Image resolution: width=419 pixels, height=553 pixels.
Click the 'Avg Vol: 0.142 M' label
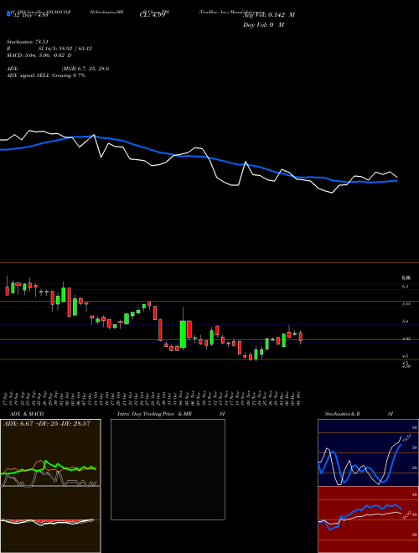pyautogui.click(x=269, y=15)
